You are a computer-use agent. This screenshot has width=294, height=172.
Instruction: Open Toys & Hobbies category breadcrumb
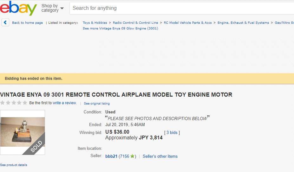pos(95,23)
